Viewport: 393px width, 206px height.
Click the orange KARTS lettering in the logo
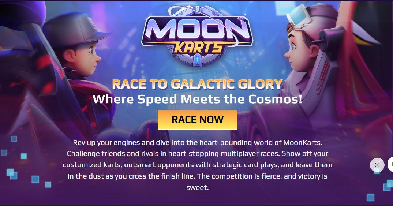pos(198,48)
